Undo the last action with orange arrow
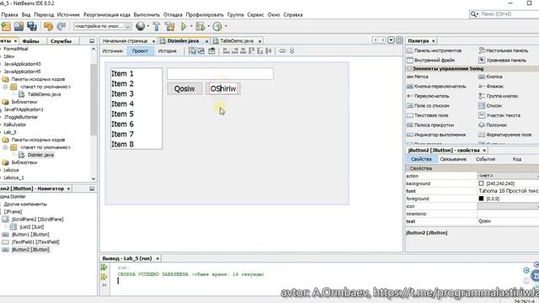 [48, 26]
